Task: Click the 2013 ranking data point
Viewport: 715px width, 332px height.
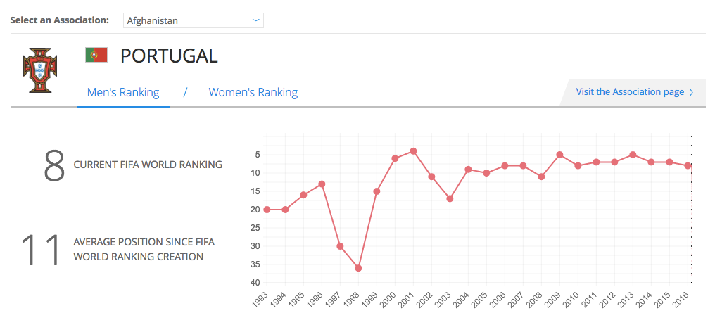Action: tap(633, 155)
